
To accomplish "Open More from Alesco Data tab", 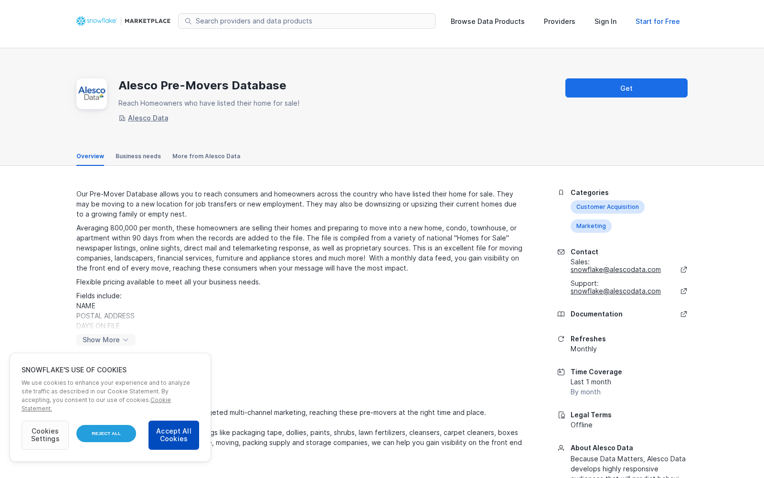I will point(206,156).
